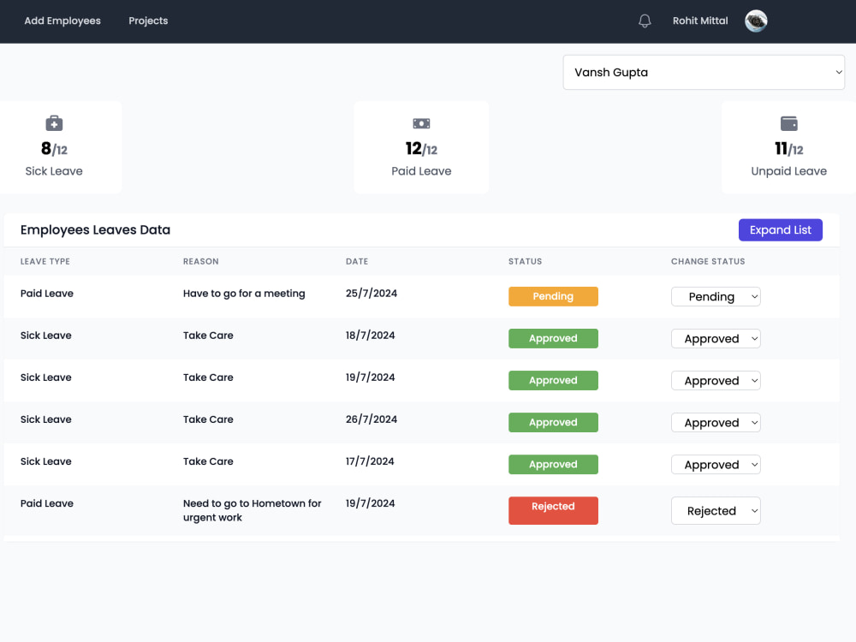Screen dimensions: 856x642
Task: Click the STATUS column header
Action: pos(526,261)
